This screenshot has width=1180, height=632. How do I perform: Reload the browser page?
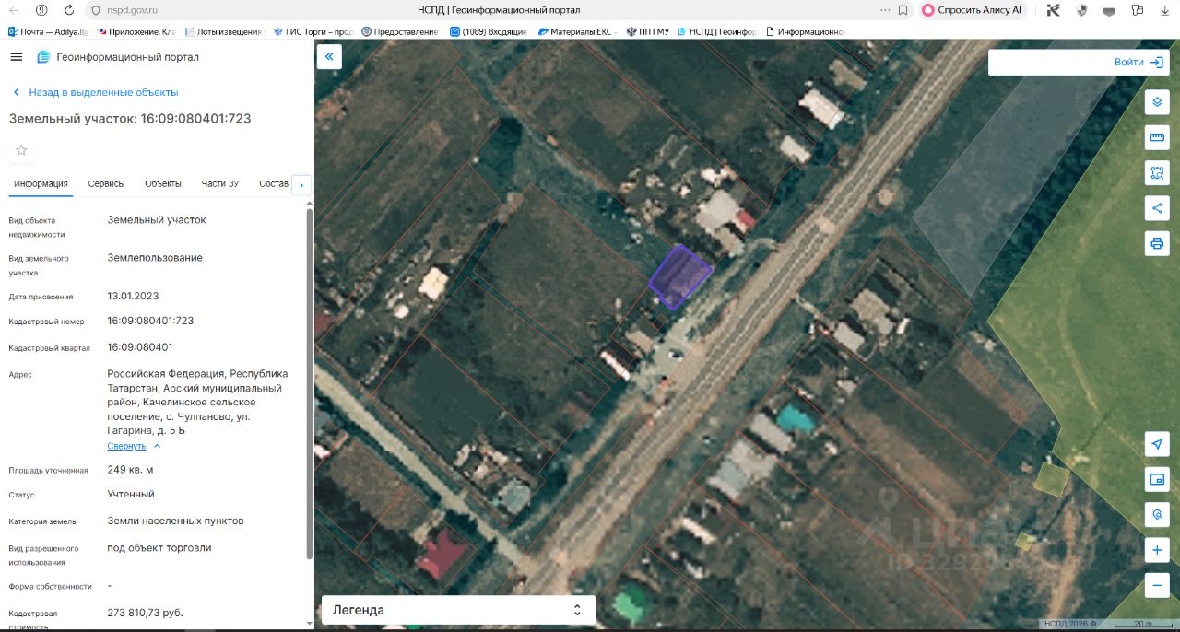(69, 10)
